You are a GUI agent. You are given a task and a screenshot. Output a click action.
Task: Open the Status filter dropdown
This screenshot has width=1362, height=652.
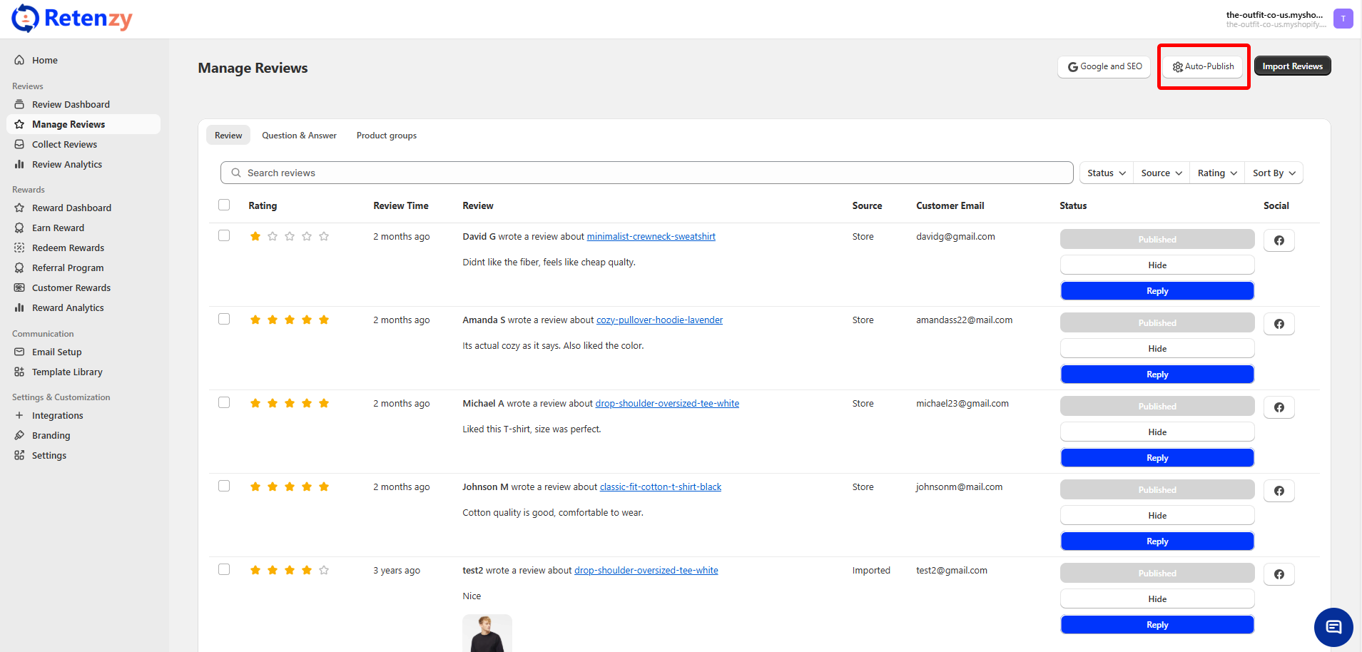1106,173
